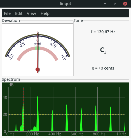This screenshot has width=131, height=138.
Task: Click the +25 mark on deviation gauge
Action: [x=53, y=45]
